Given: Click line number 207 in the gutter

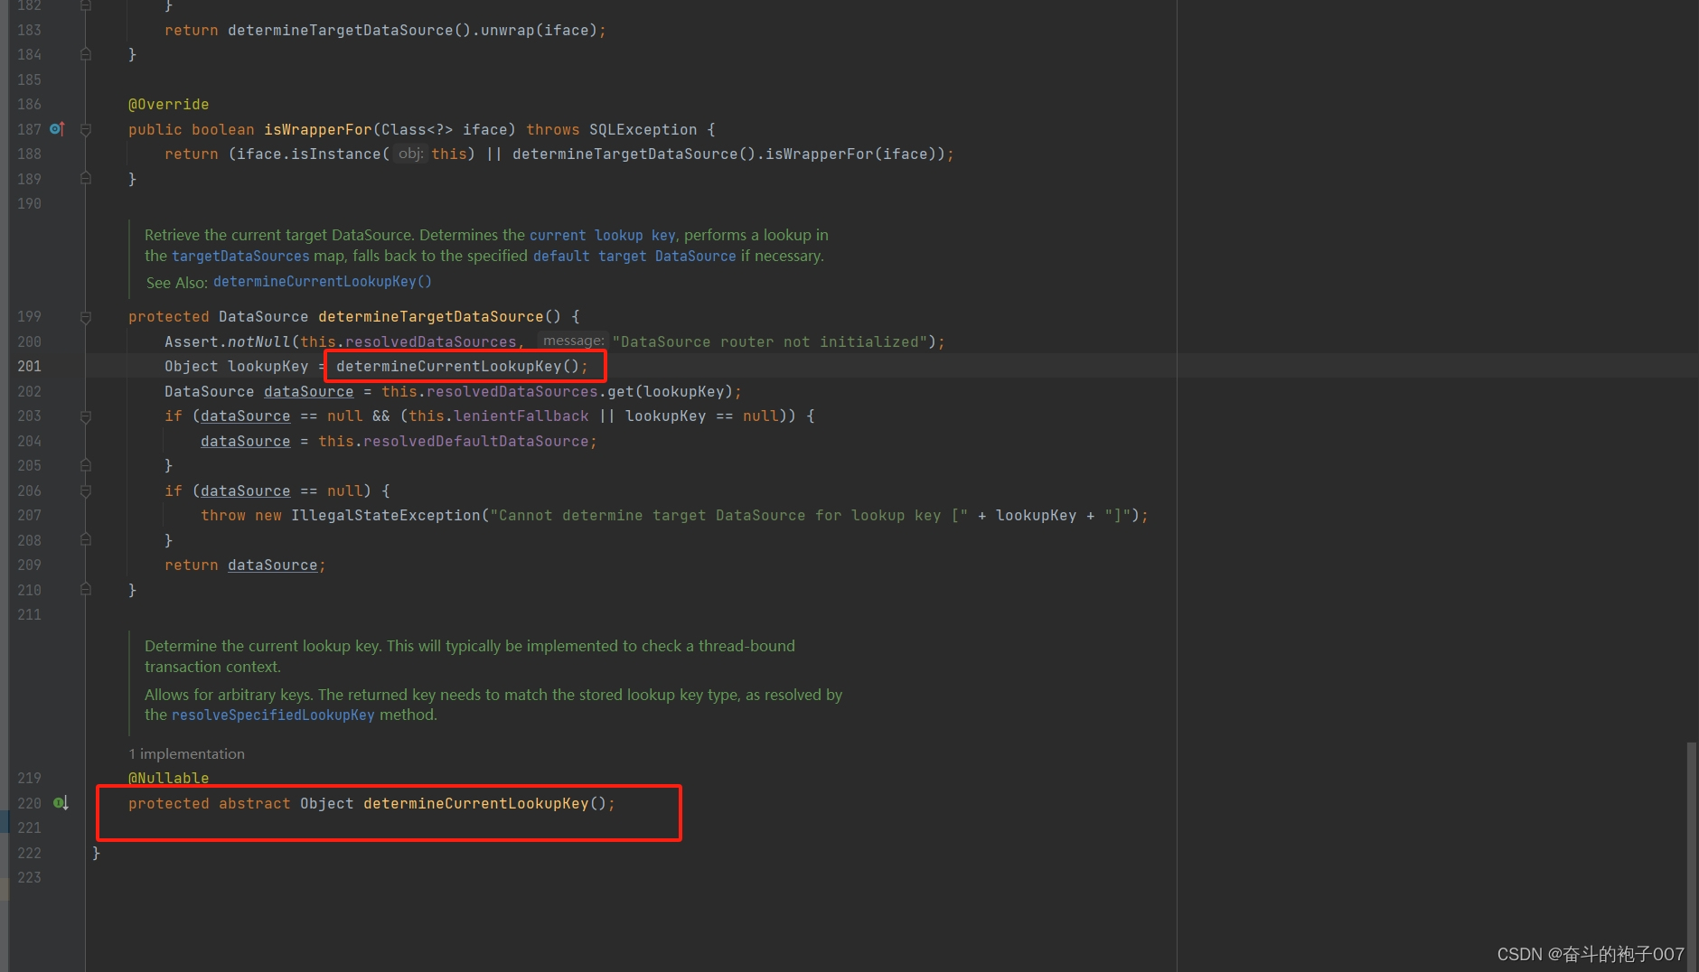Looking at the screenshot, I should (29, 515).
